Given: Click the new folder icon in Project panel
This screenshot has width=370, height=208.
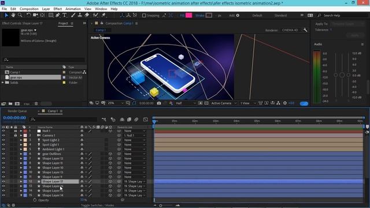Looking at the screenshot, I should [x=10, y=103].
